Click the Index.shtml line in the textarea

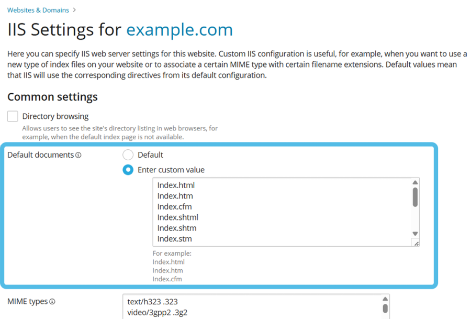pos(178,217)
